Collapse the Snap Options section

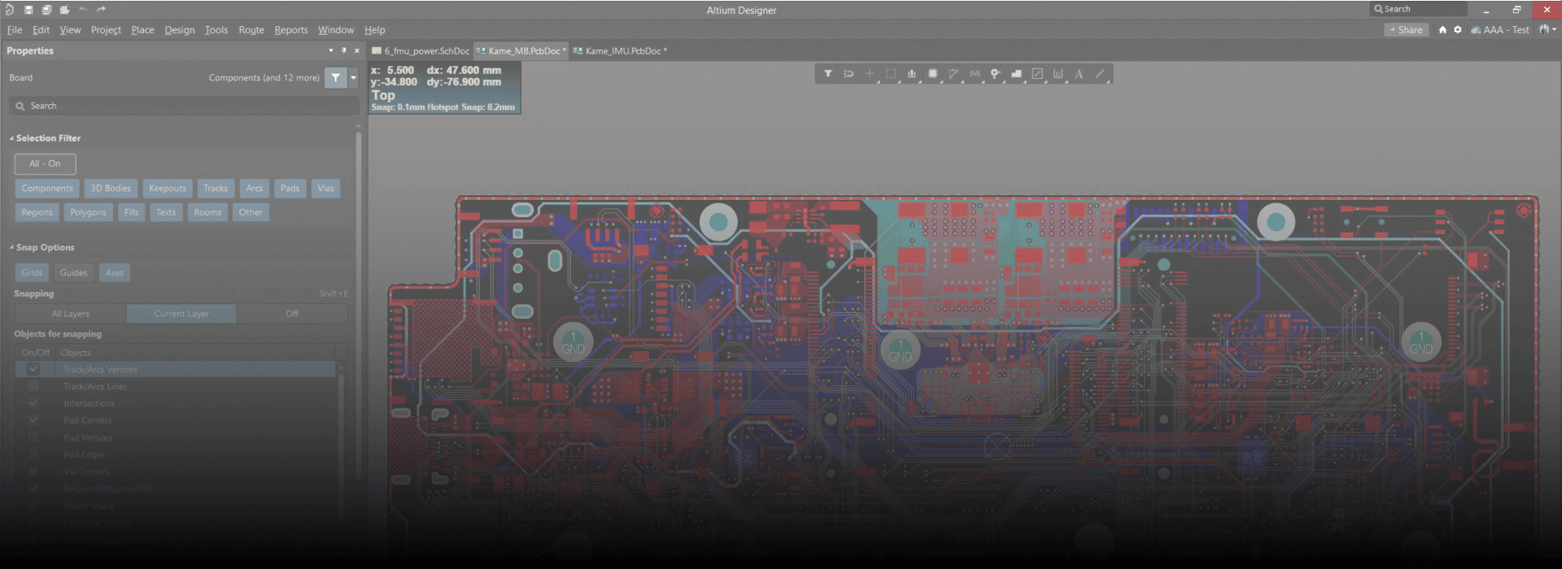(11, 248)
